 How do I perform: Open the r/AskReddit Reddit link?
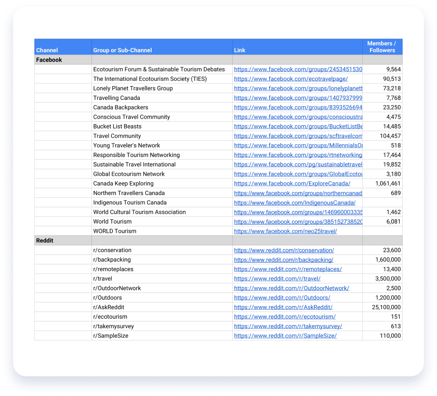click(x=283, y=307)
